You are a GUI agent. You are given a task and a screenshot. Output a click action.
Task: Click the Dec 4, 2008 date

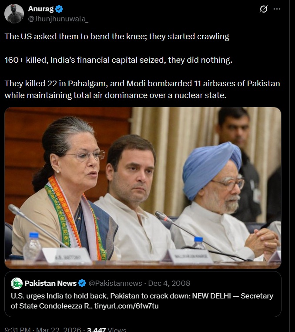click(x=169, y=283)
